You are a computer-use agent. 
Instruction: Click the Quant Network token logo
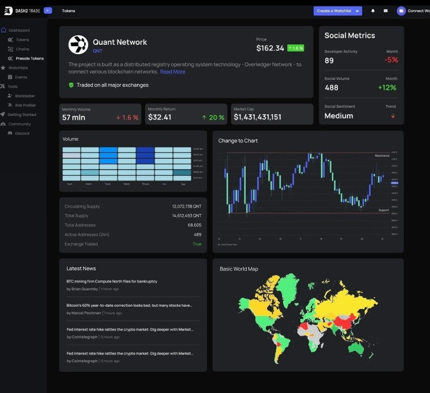[78, 45]
